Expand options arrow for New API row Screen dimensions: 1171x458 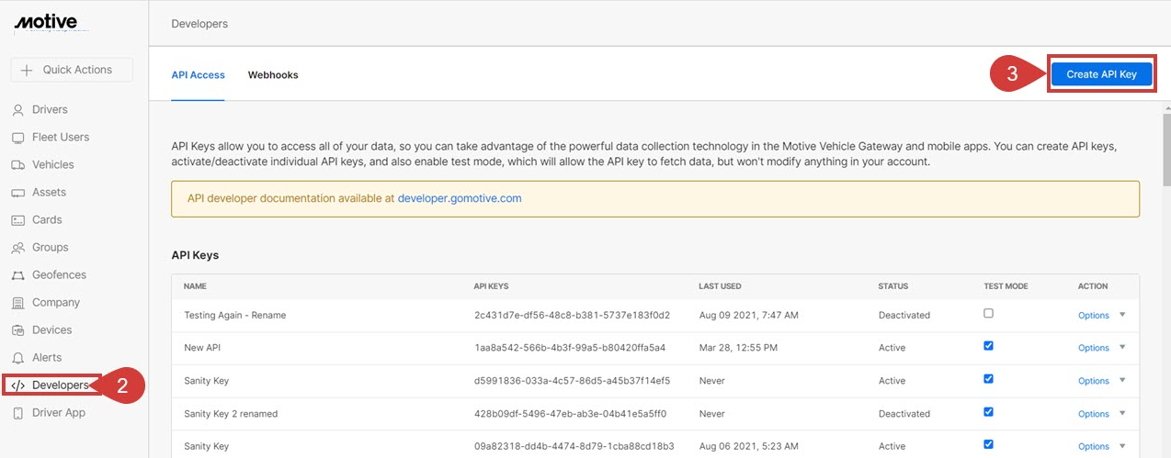tap(1122, 348)
